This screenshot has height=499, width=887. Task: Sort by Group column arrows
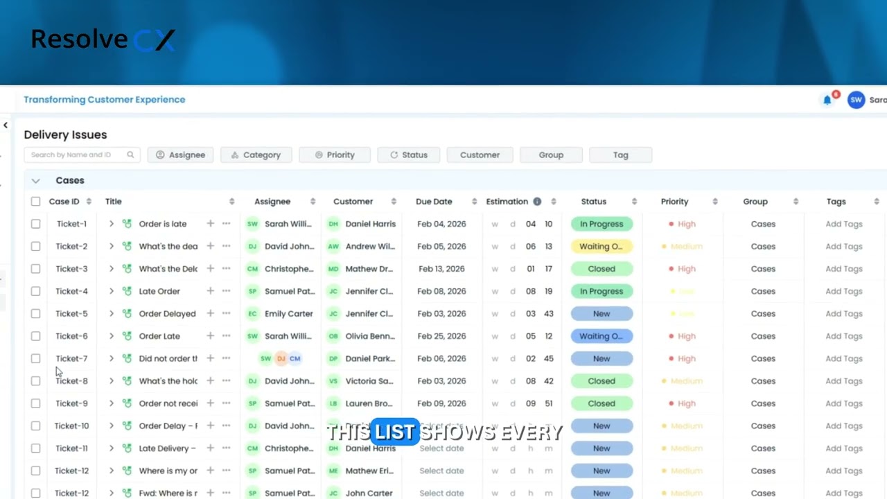(796, 202)
